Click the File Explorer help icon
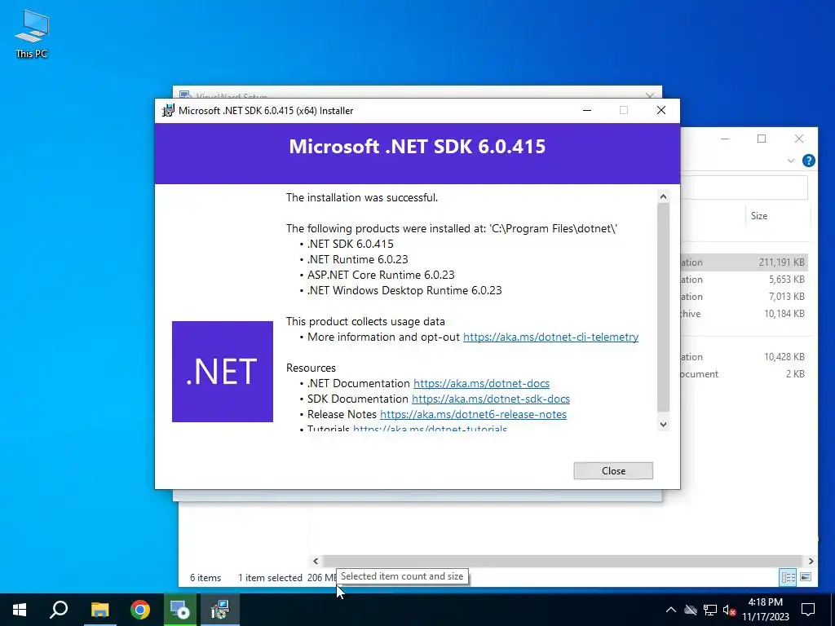This screenshot has width=835, height=626. pos(808,161)
